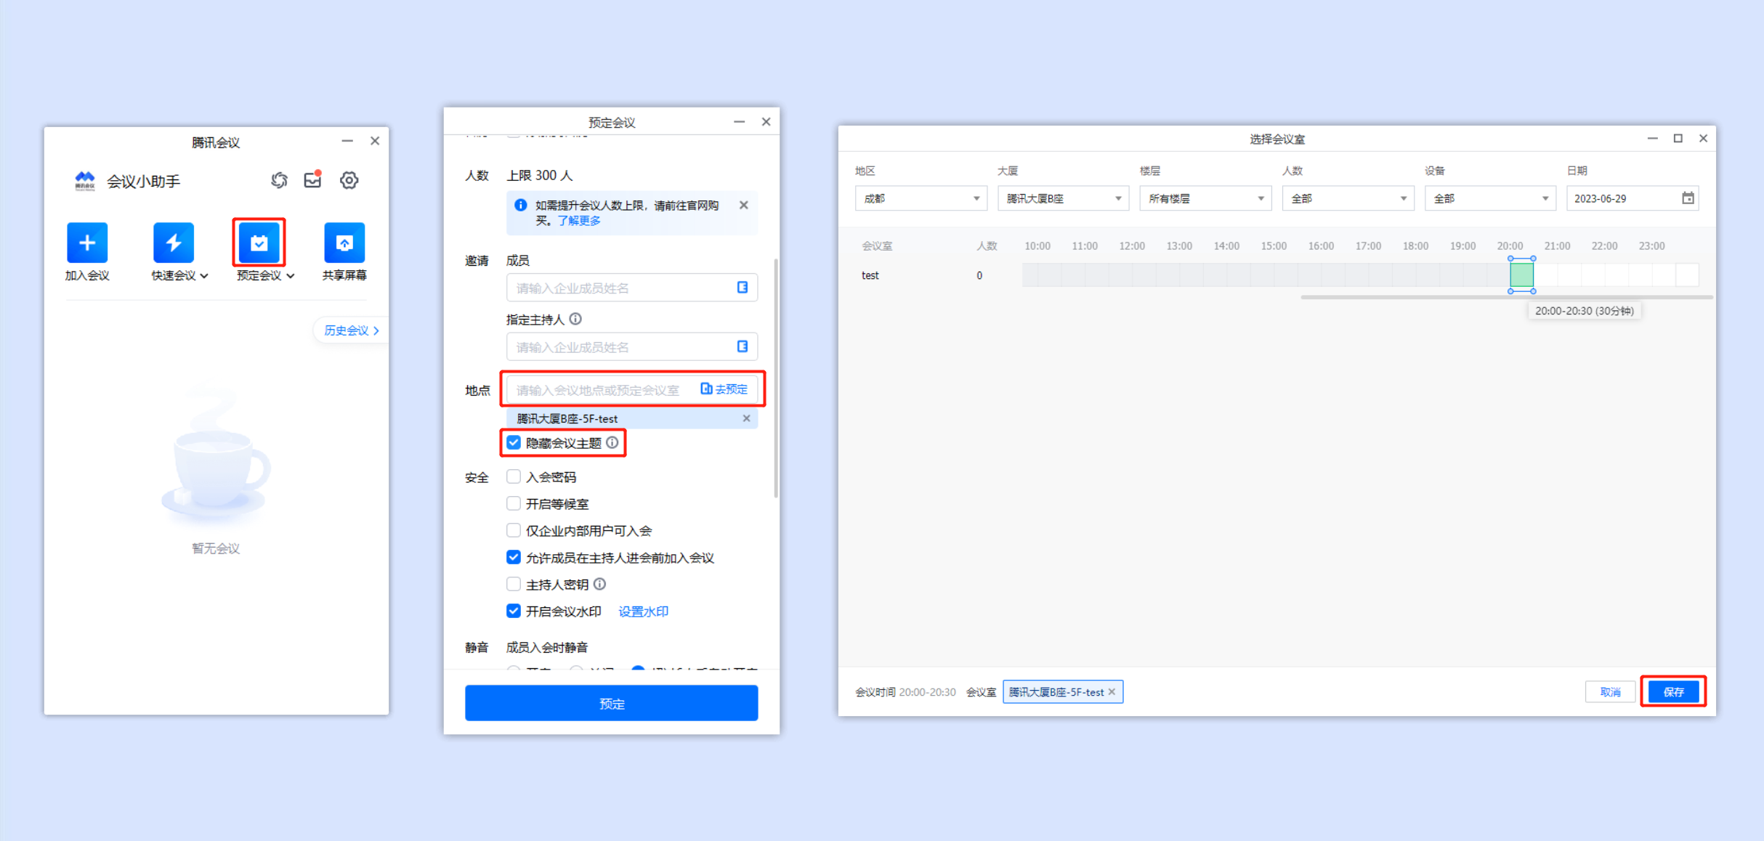Image resolution: width=1764 pixels, height=841 pixels.
Task: Click the info icon beside 指定主持人
Action: tap(575, 319)
